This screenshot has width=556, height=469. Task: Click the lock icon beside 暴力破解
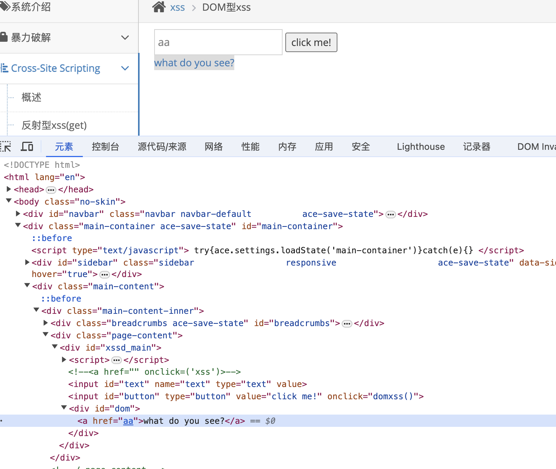click(x=4, y=37)
